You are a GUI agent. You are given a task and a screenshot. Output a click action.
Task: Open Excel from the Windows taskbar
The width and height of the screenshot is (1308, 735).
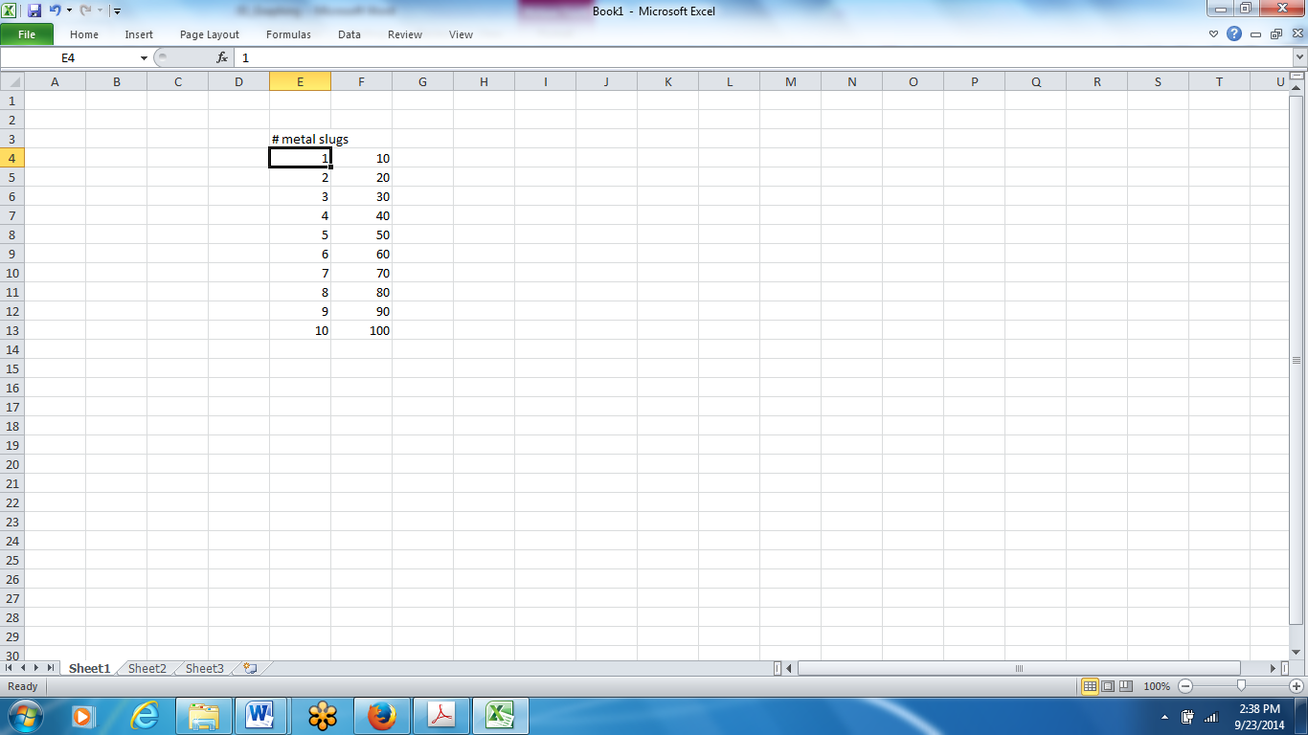502,714
